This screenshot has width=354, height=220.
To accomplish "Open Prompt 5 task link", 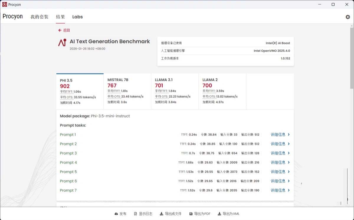I will click(x=68, y=172).
